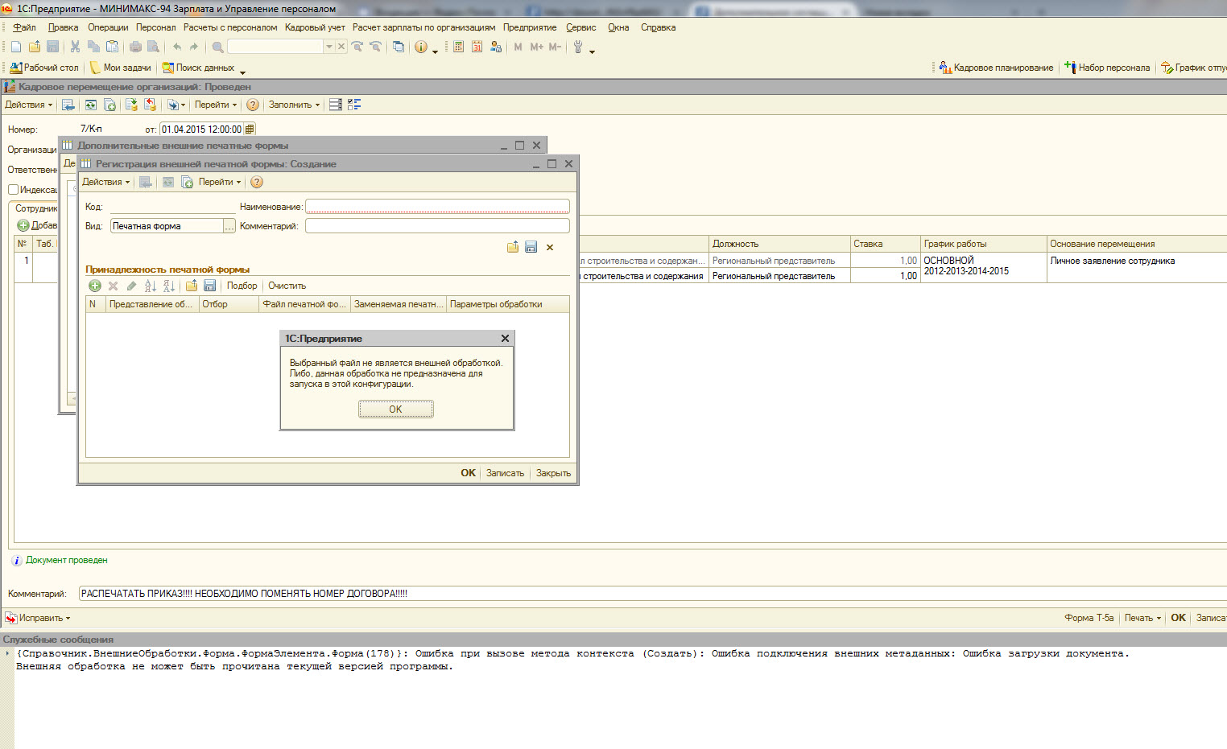The height and width of the screenshot is (749, 1227).
Task: Click the open folder icon in Принадлежность toolbar
Action: pos(192,286)
